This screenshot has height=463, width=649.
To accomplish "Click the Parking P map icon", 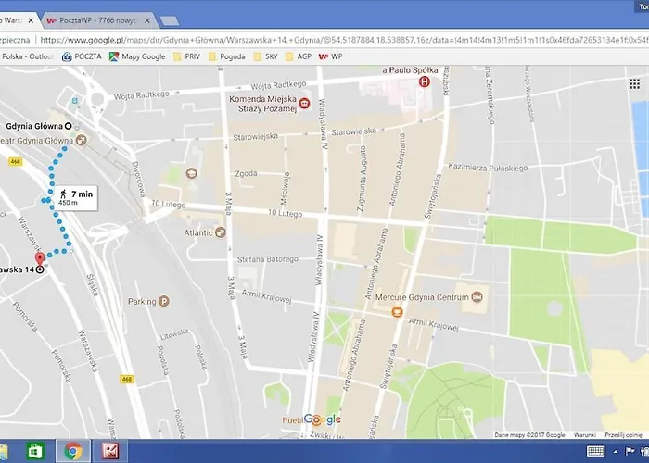I will point(164,301).
